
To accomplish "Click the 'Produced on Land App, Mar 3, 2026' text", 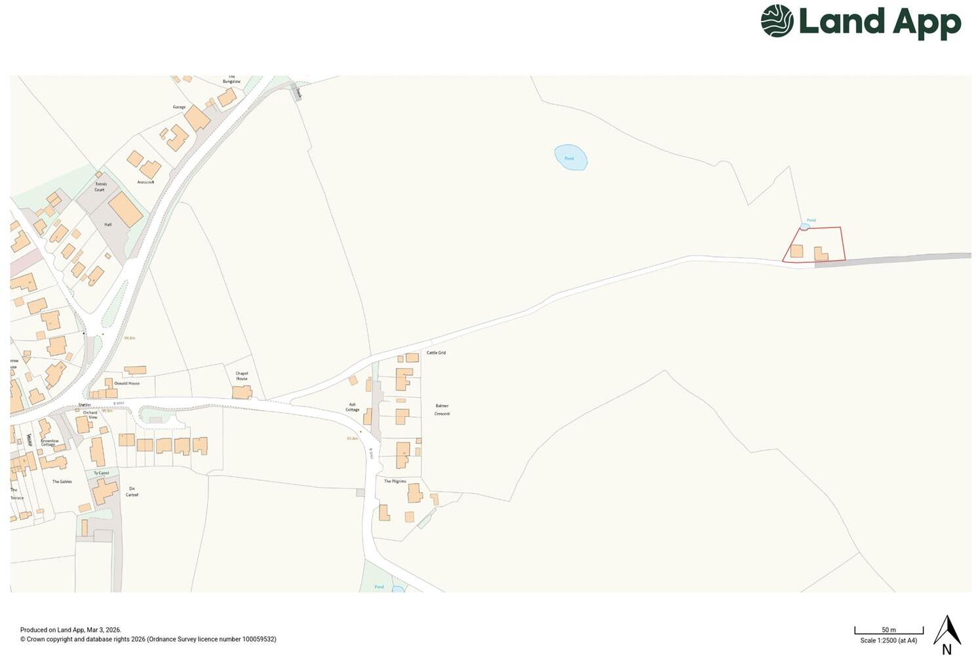I will point(71,630).
